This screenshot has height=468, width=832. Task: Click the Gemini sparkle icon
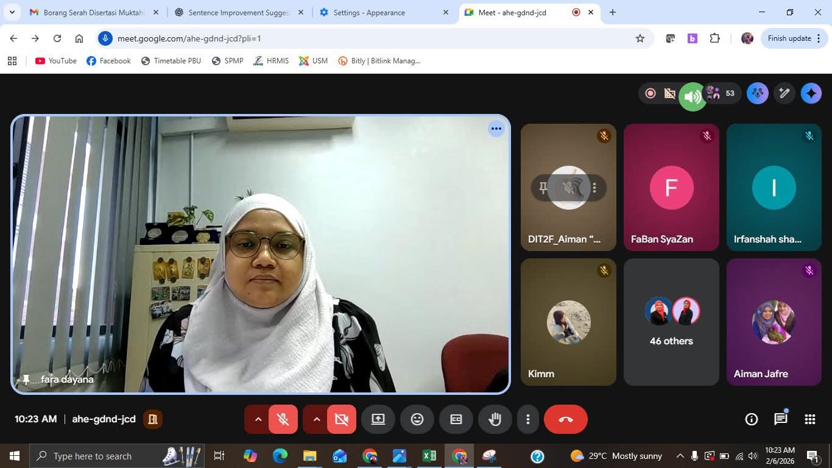(x=811, y=93)
